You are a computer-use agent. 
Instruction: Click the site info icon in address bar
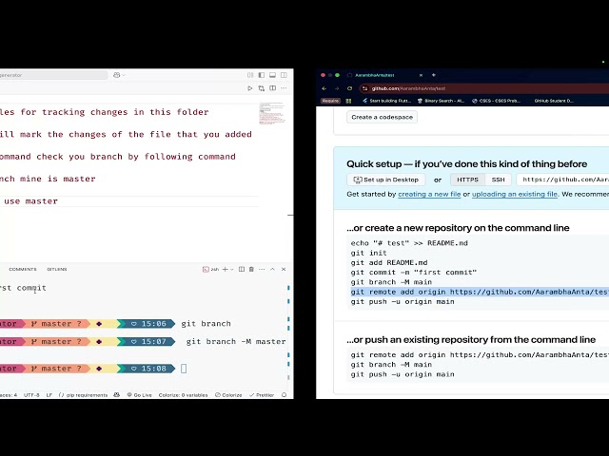[364, 88]
